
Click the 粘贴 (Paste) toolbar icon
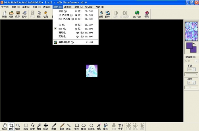click(x=46, y=14)
